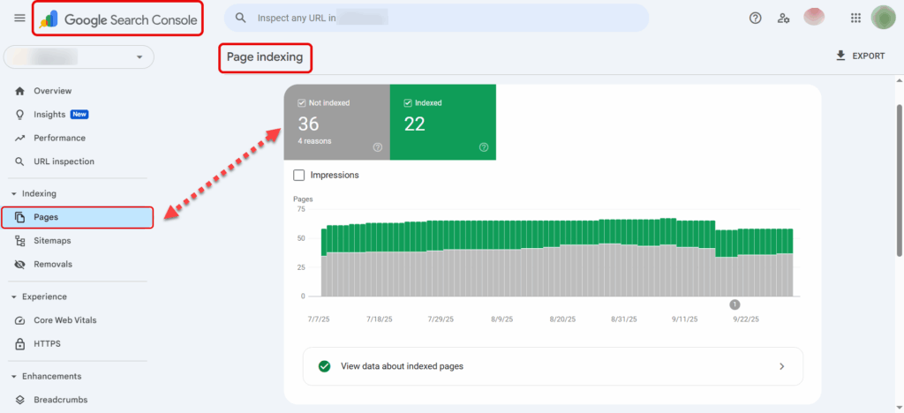904x413 pixels.
Task: Click the help question mark icon
Action: tap(755, 18)
